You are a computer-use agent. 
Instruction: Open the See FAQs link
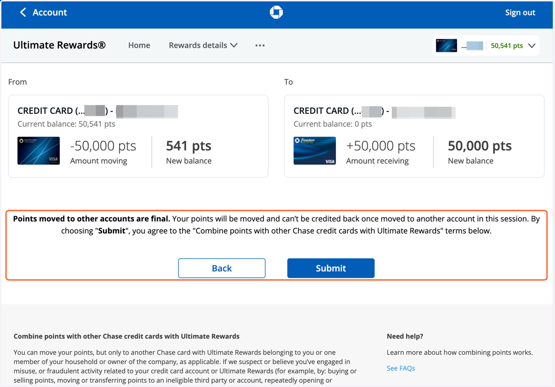click(x=401, y=368)
